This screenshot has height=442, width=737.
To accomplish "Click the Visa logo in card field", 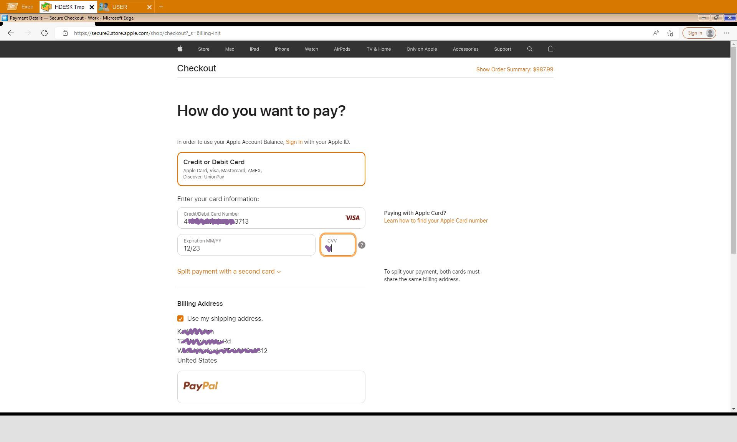I will [x=352, y=218].
